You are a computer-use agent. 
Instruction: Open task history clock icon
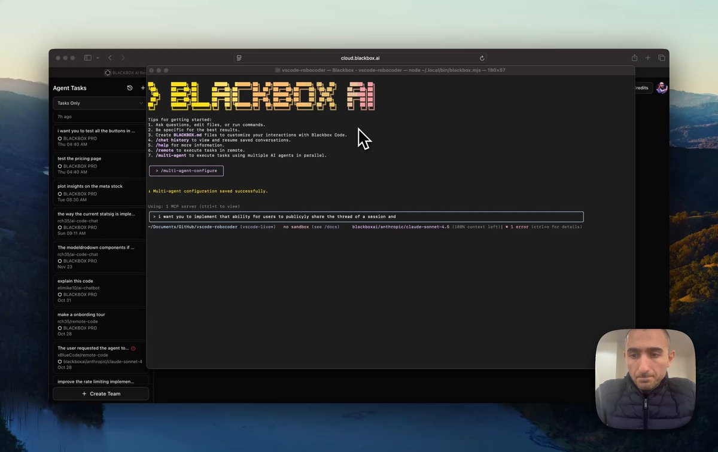coord(130,88)
